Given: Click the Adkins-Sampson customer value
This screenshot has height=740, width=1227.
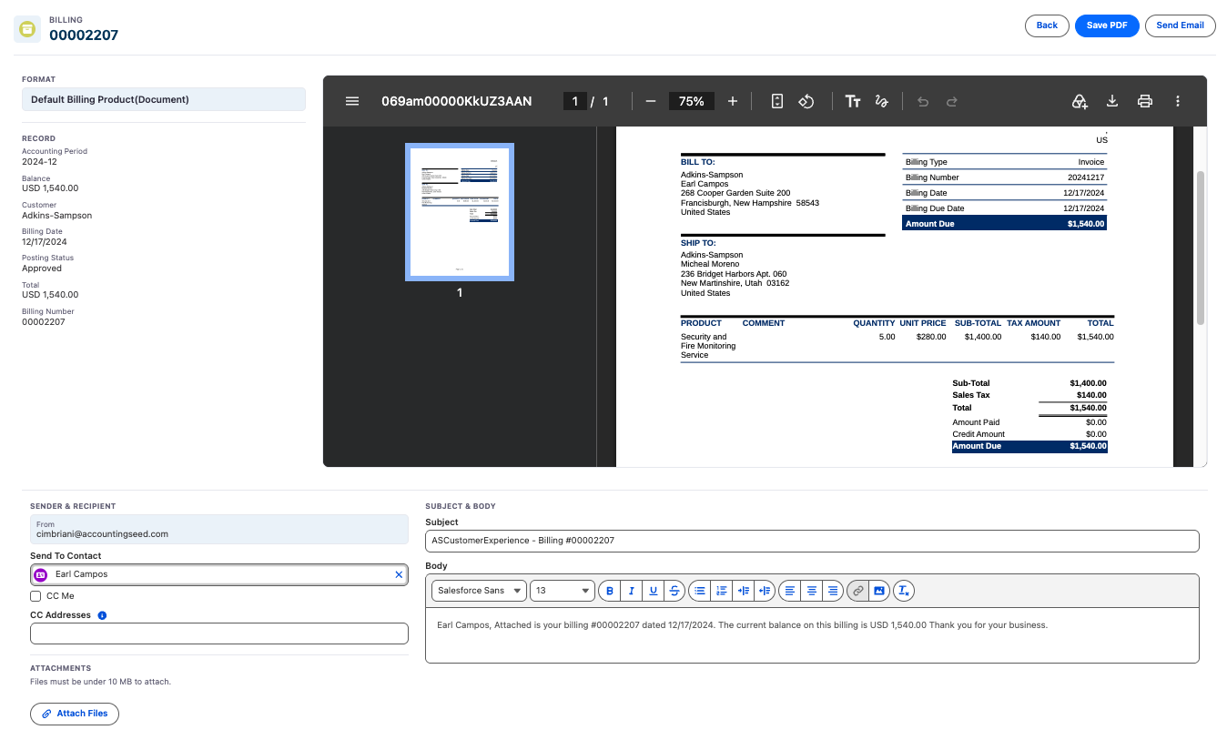Looking at the screenshot, I should click(x=57, y=216).
